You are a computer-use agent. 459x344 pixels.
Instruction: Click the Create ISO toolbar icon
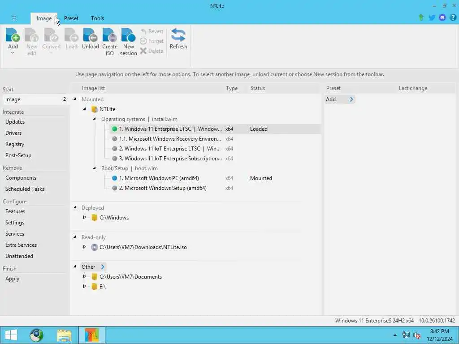click(x=109, y=35)
